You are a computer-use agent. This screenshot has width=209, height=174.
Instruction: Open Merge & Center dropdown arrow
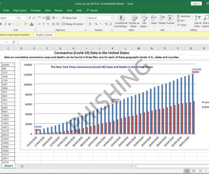[x=85, y=24]
